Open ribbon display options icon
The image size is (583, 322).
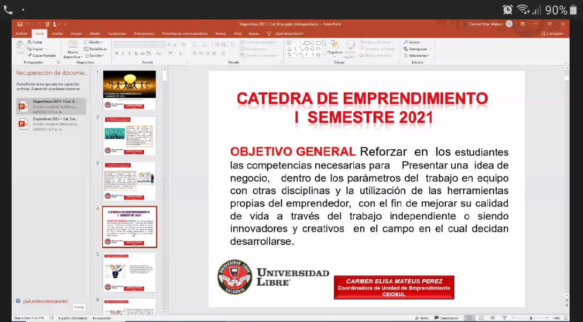pyautogui.click(x=523, y=24)
